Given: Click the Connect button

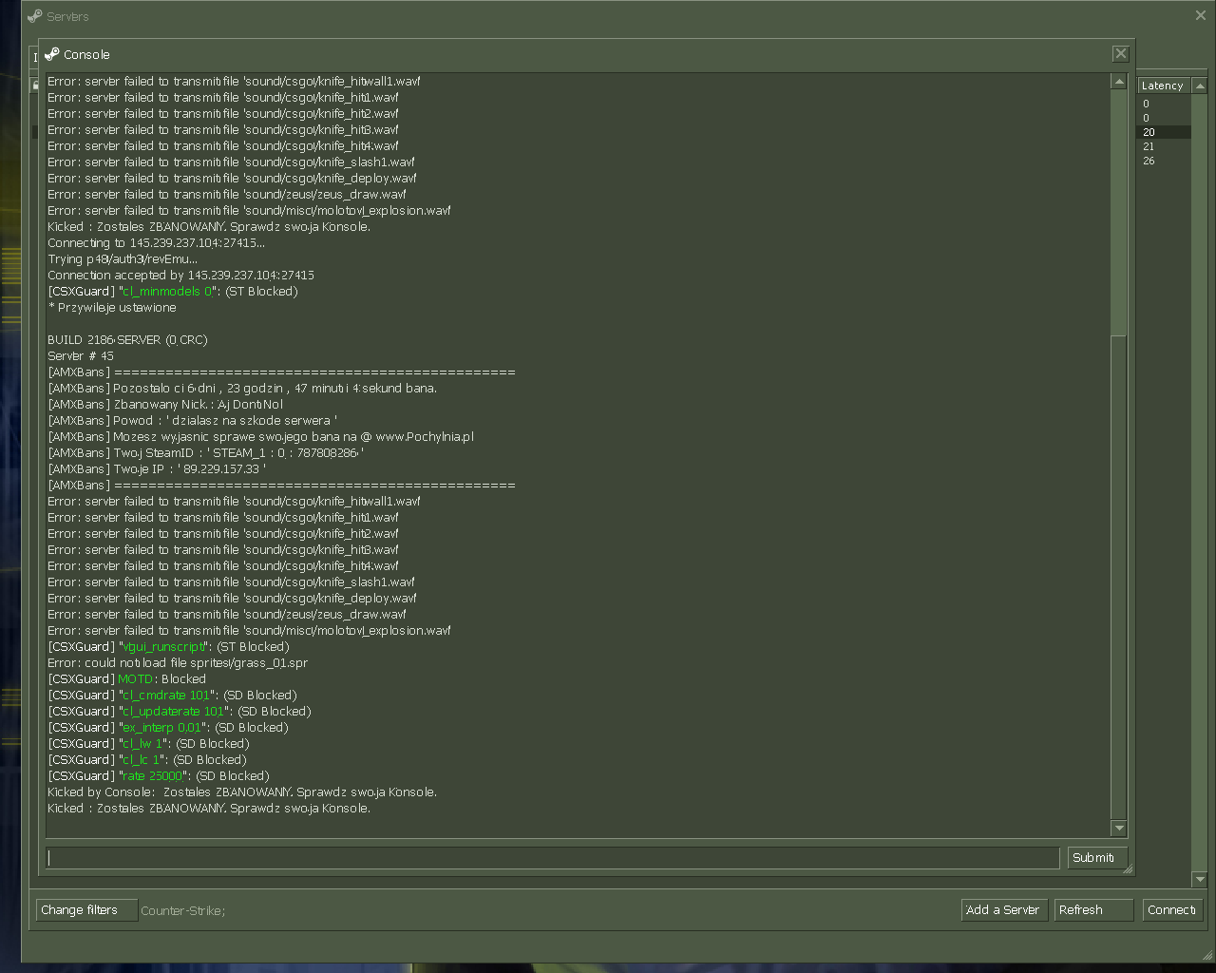Looking at the screenshot, I should coord(1172,910).
